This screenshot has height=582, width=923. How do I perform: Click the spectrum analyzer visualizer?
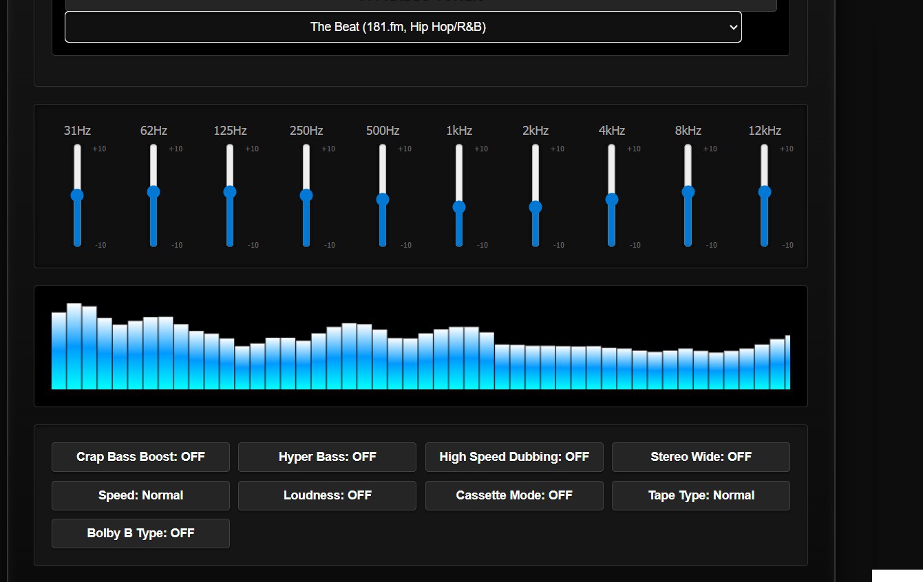coord(421,346)
